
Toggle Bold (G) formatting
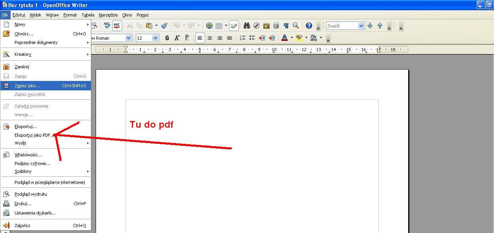coord(167,38)
